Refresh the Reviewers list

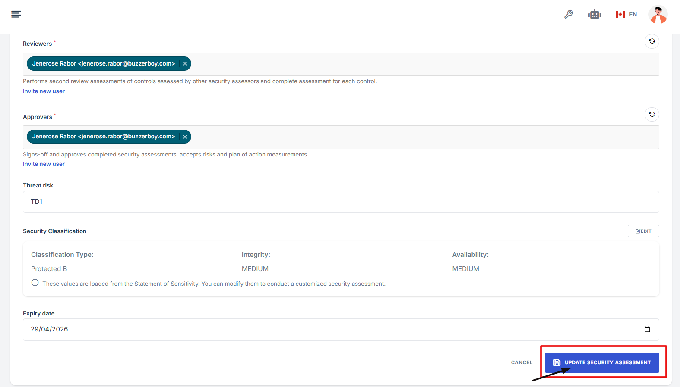[x=652, y=41]
